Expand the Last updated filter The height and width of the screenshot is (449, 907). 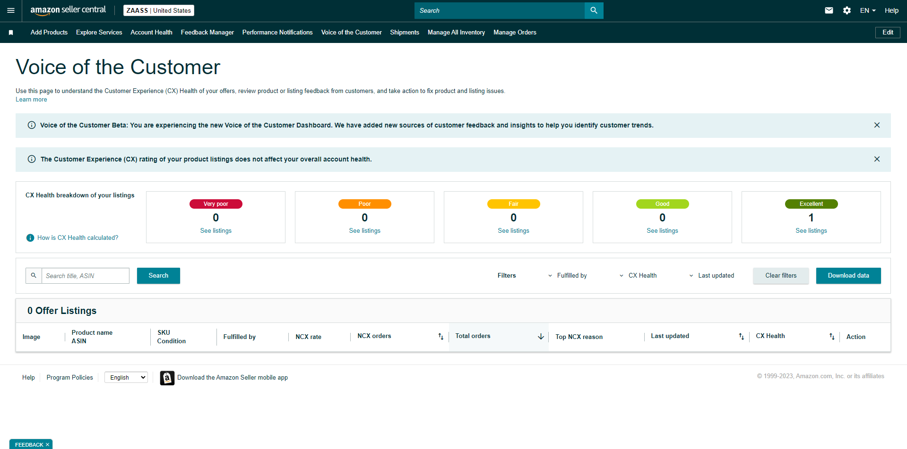click(711, 276)
